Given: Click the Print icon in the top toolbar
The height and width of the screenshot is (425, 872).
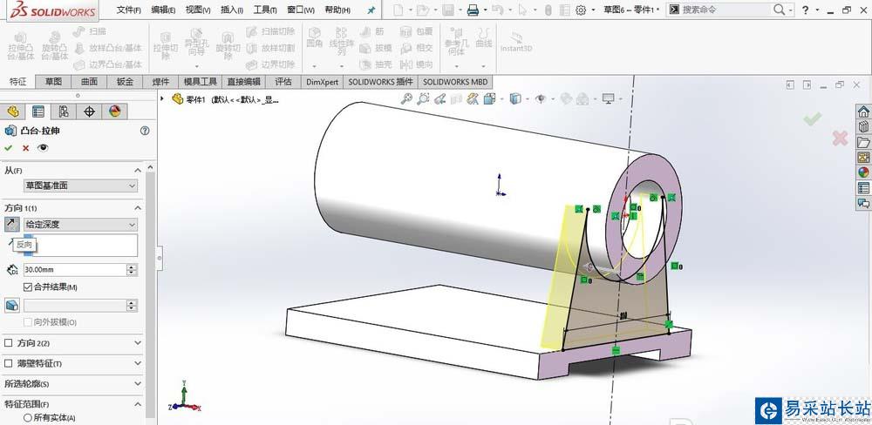Looking at the screenshot, I should click(472, 10).
